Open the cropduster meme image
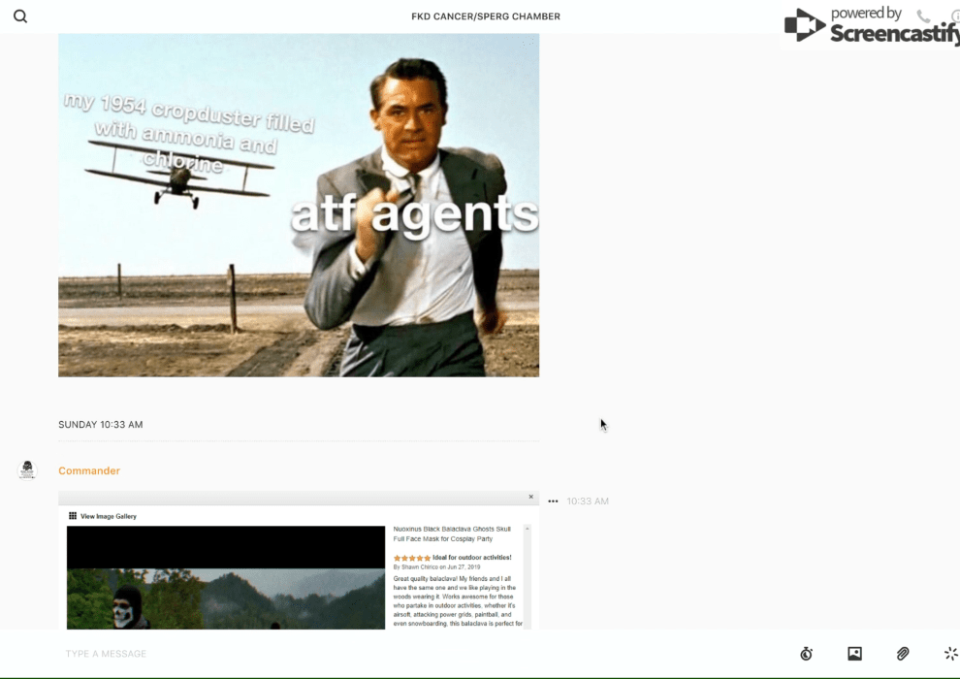The height and width of the screenshot is (679, 960). point(299,206)
